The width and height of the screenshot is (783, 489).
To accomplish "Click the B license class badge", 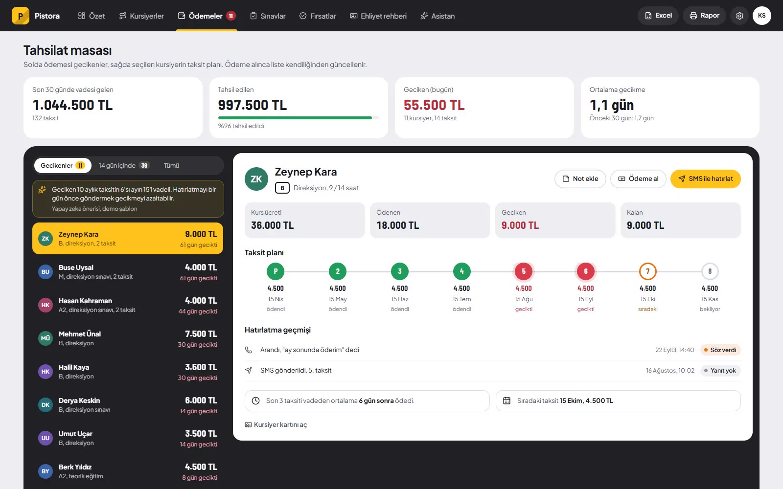I will [x=282, y=188].
